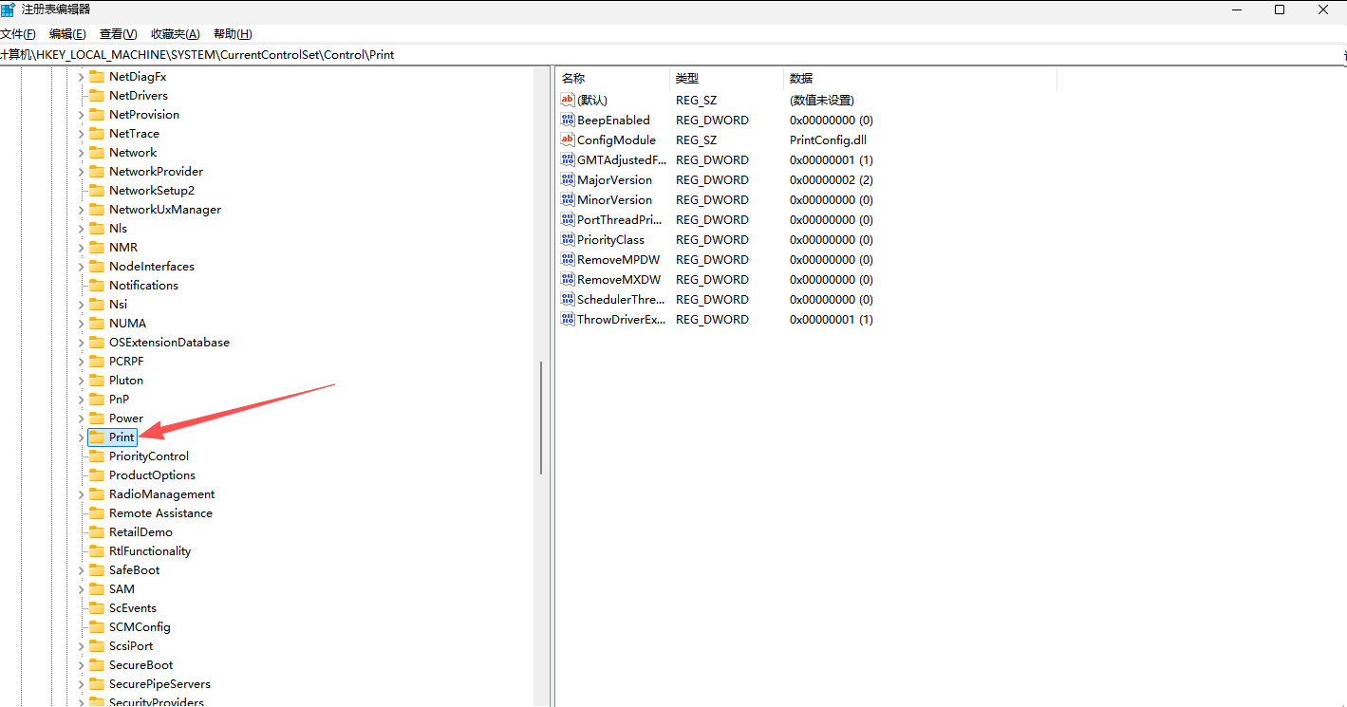Click the Print folder icon in the tree
Viewport: 1347px width, 707px height.
click(99, 437)
